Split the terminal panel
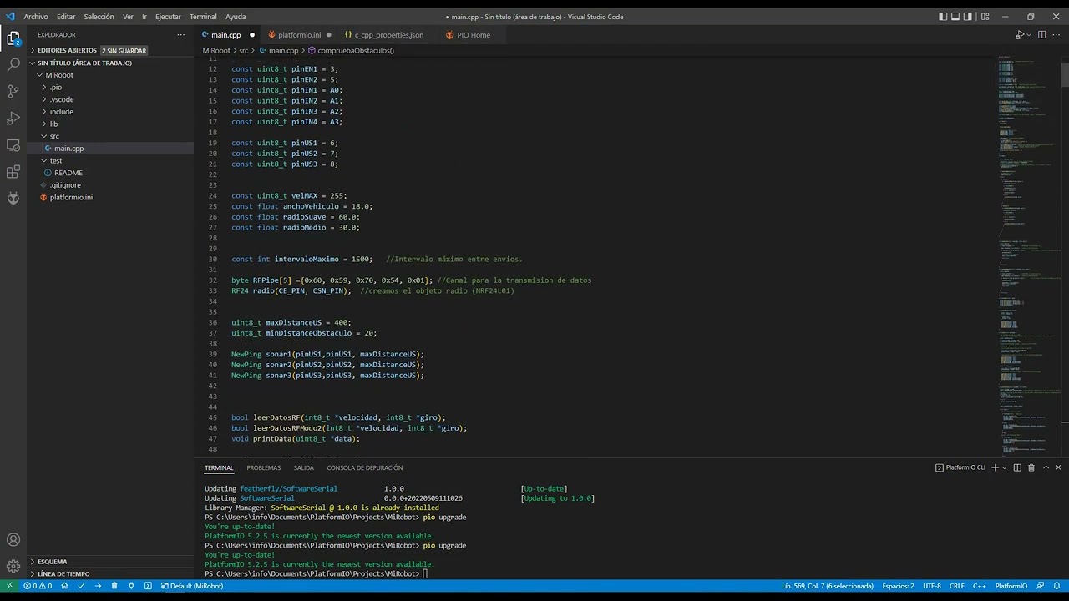This screenshot has height=601, width=1069. (x=1017, y=468)
